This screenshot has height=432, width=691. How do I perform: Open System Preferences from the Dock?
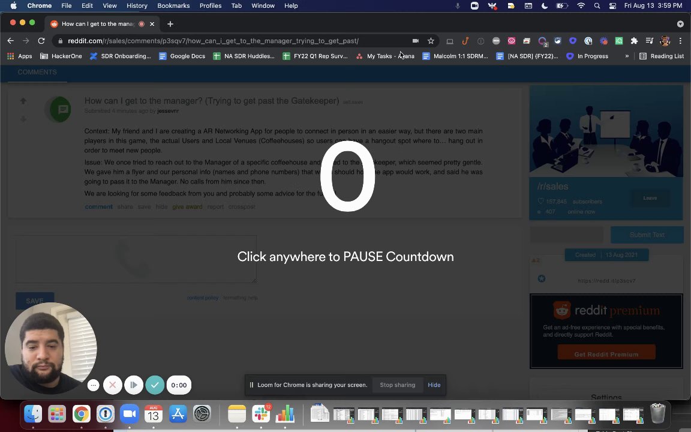pos(202,414)
